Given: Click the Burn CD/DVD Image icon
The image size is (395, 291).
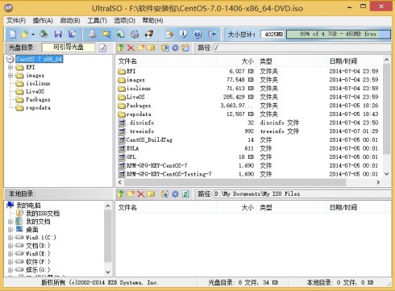Looking at the screenshot, I should (149, 34).
